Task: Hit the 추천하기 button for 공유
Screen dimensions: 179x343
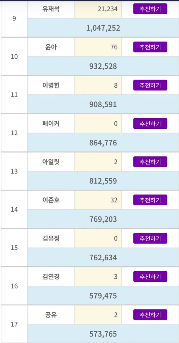Action: tap(150, 315)
